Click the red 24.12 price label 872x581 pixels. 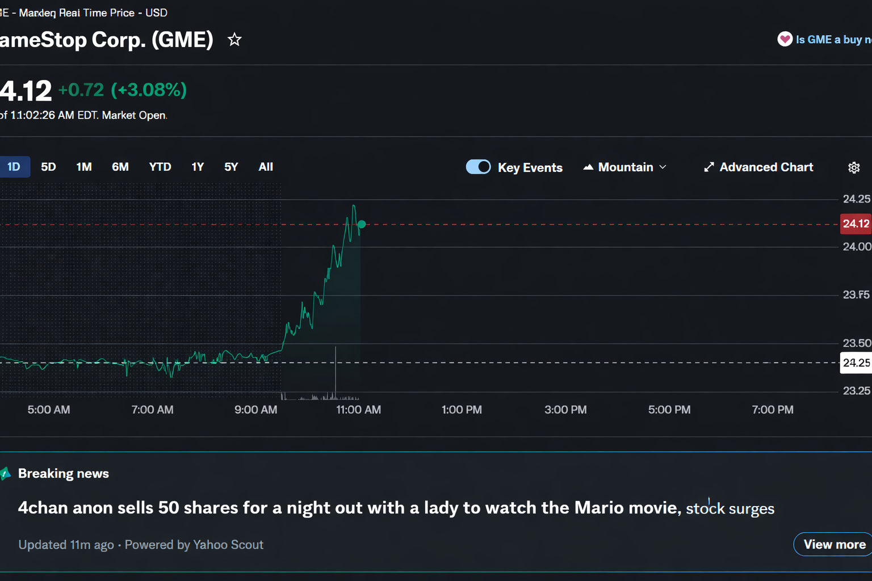click(x=856, y=224)
